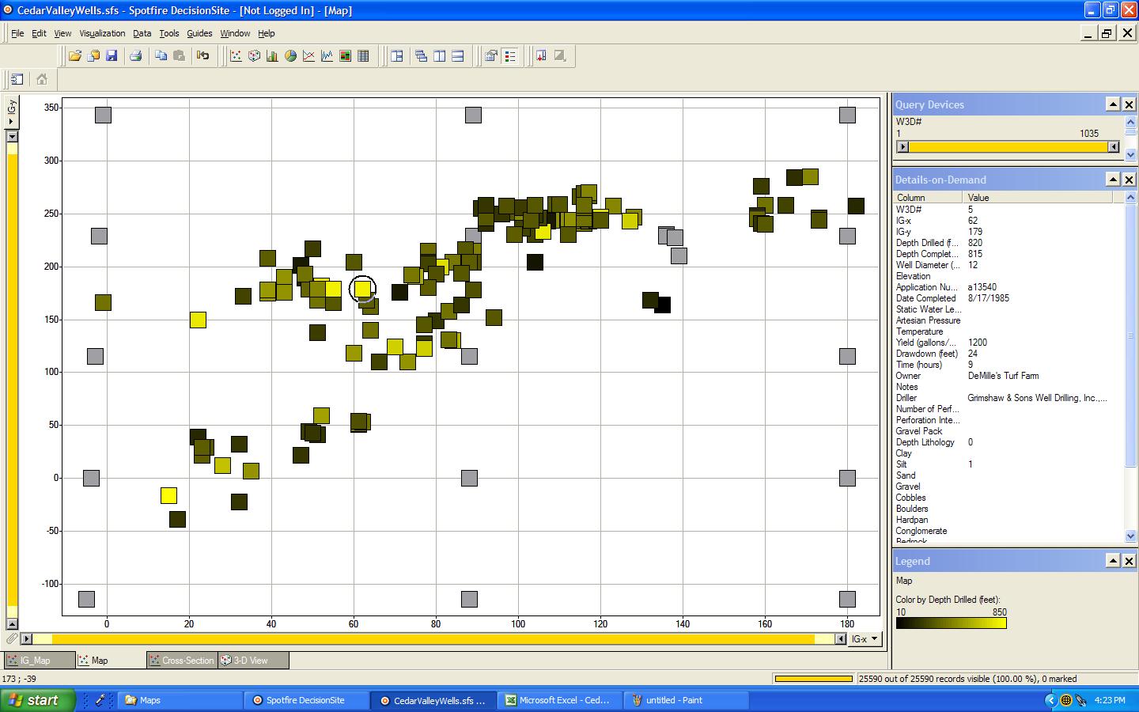1139x712 pixels.
Task: Create a new 3D scatter plot
Action: tap(254, 56)
